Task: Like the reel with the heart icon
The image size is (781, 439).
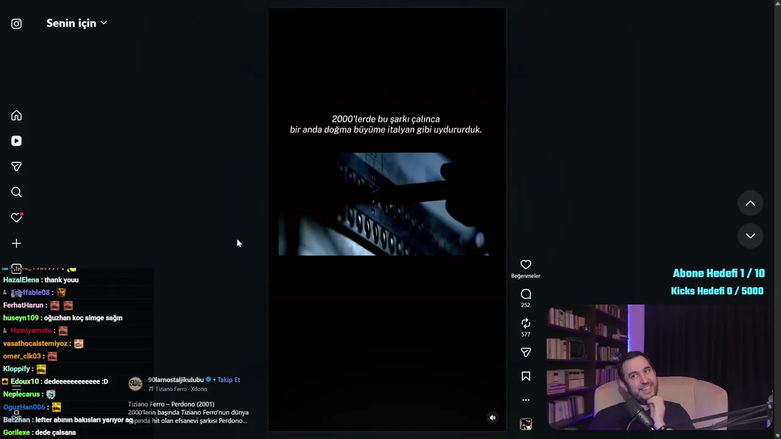Action: coord(526,265)
